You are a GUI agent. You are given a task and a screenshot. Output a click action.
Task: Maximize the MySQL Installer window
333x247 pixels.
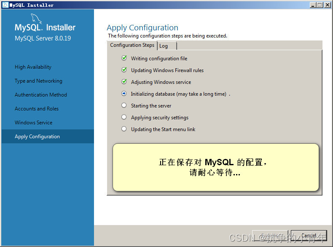tap(320, 5)
